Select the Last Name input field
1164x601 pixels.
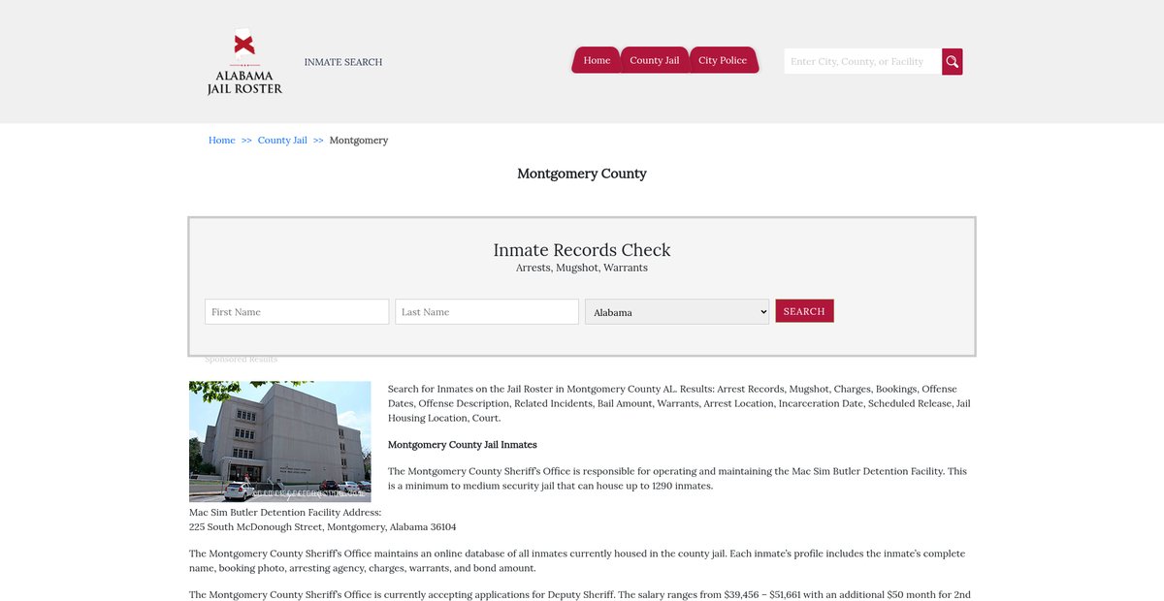487,312
